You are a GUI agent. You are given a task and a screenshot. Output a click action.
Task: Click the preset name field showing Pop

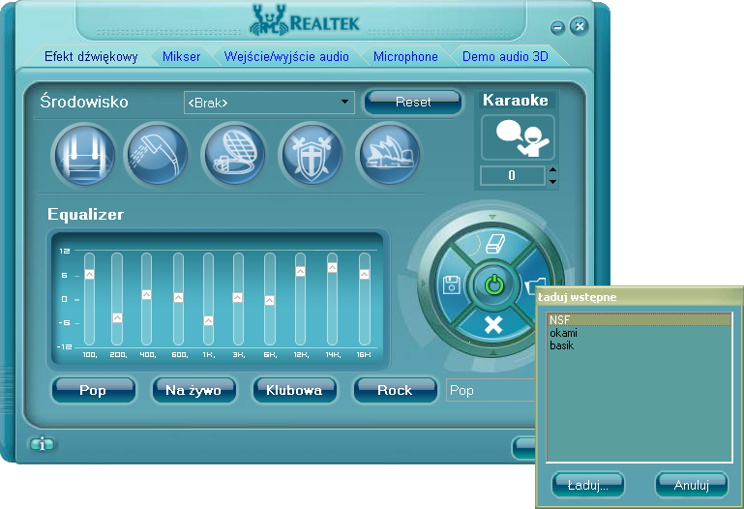491,390
